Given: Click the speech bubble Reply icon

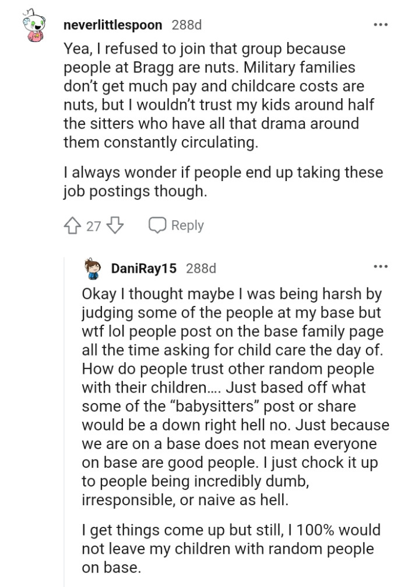Looking at the screenshot, I should pyautogui.click(x=157, y=225).
